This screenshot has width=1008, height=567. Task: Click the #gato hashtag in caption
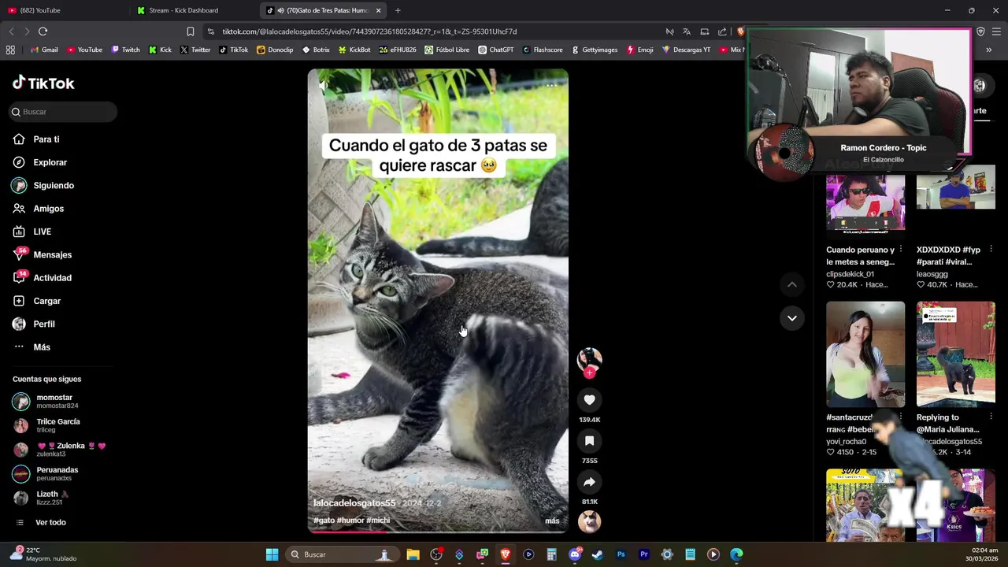pos(324,521)
